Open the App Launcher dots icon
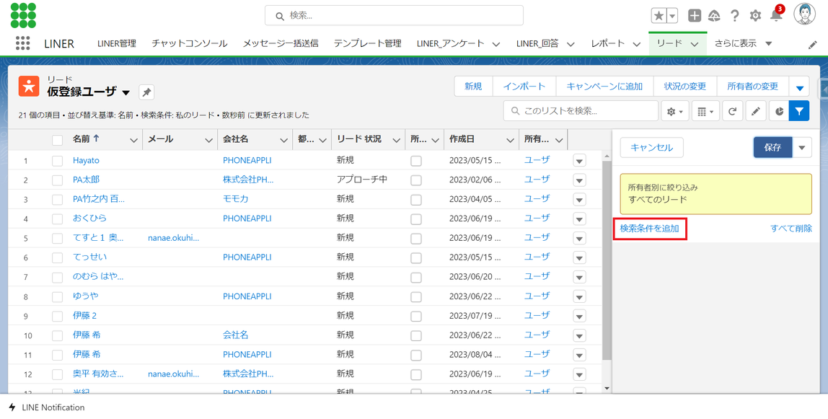 pos(22,43)
